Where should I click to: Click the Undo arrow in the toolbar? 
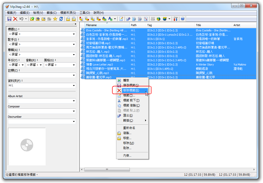(21, 19)
